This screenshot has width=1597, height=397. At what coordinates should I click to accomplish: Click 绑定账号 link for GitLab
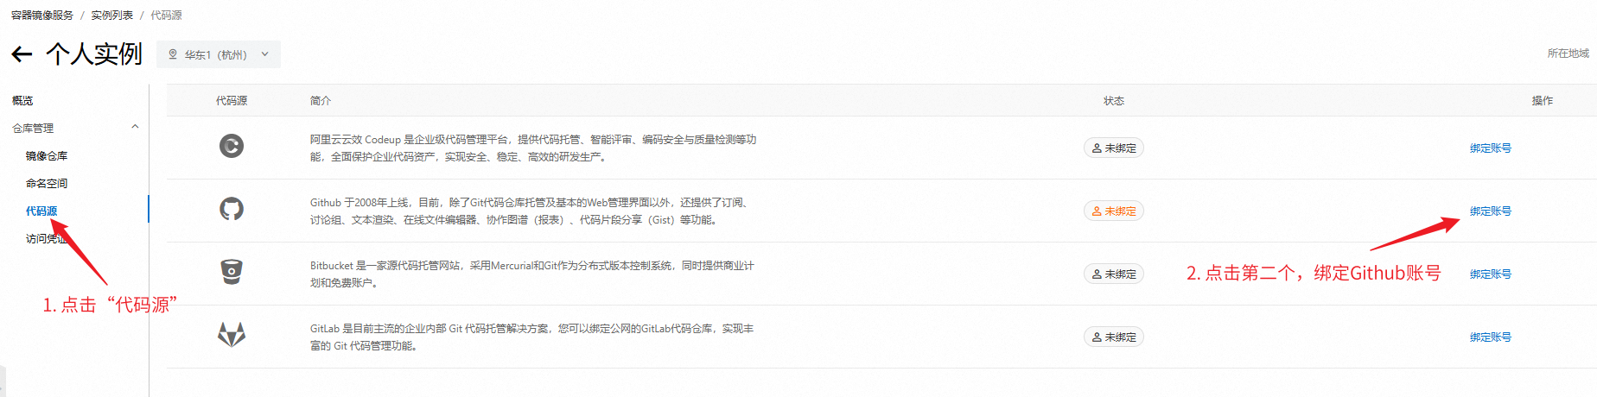tap(1490, 337)
